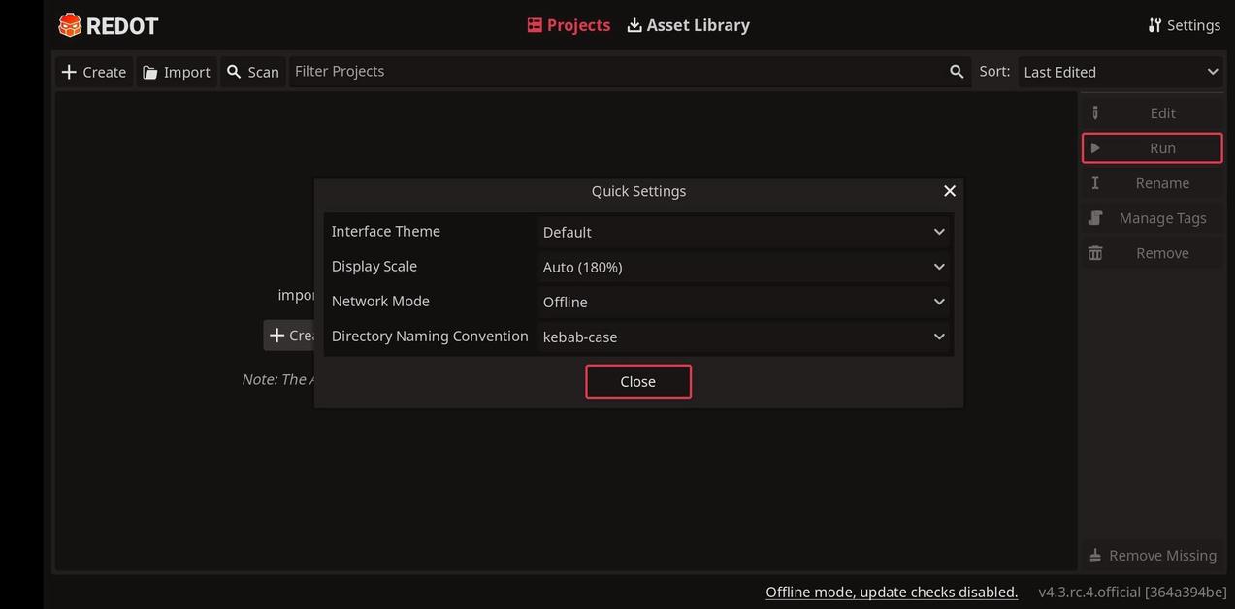Select the Create project plus icon
1235x609 pixels.
coord(69,71)
